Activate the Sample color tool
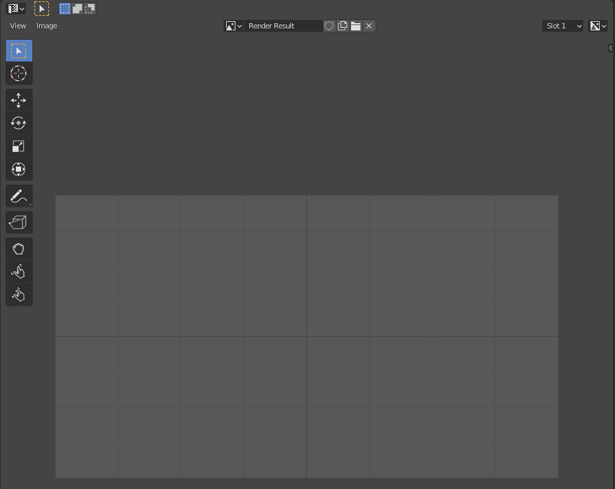 point(19,222)
